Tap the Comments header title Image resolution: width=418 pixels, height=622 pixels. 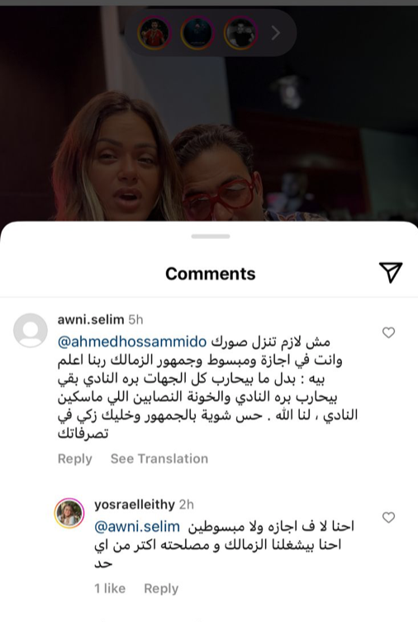coord(211,274)
